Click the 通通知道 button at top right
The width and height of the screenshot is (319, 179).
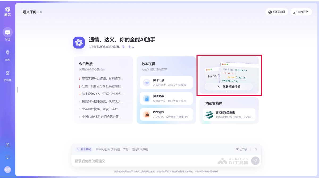[277, 12]
